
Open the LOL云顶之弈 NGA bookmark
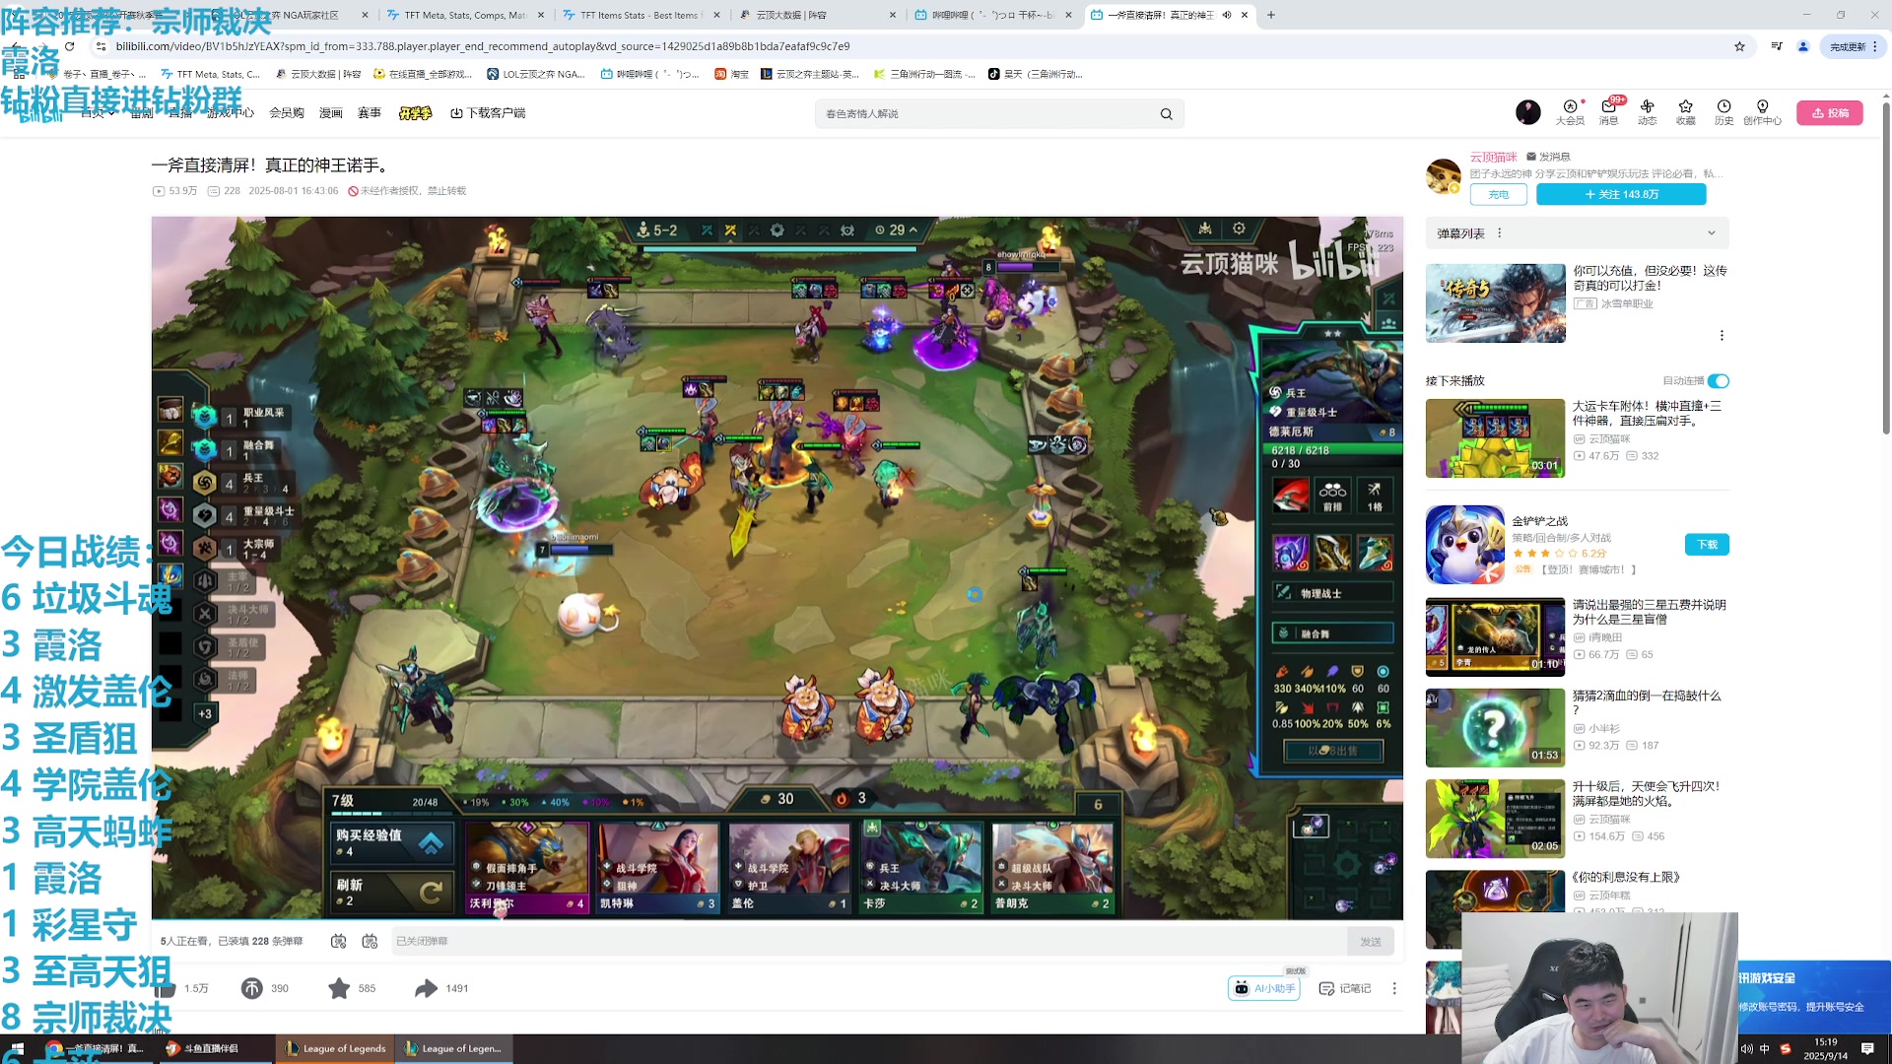pyautogui.click(x=535, y=74)
